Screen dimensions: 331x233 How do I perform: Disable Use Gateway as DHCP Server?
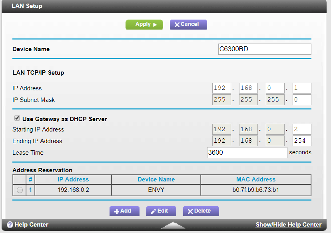[16, 117]
